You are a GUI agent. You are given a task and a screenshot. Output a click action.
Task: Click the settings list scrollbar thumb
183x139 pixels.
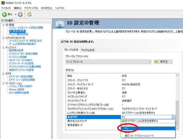pos(177,113)
